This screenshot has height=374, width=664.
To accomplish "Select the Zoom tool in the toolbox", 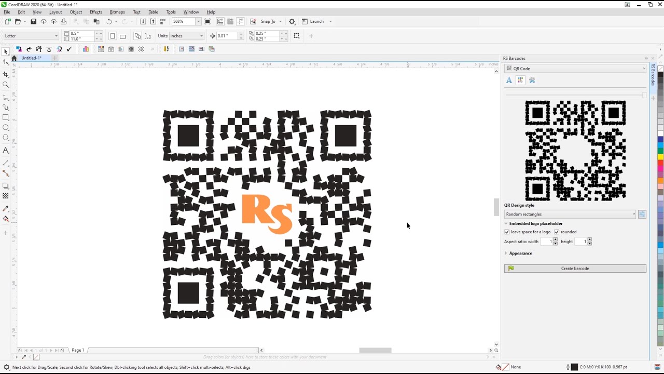I will point(6,85).
